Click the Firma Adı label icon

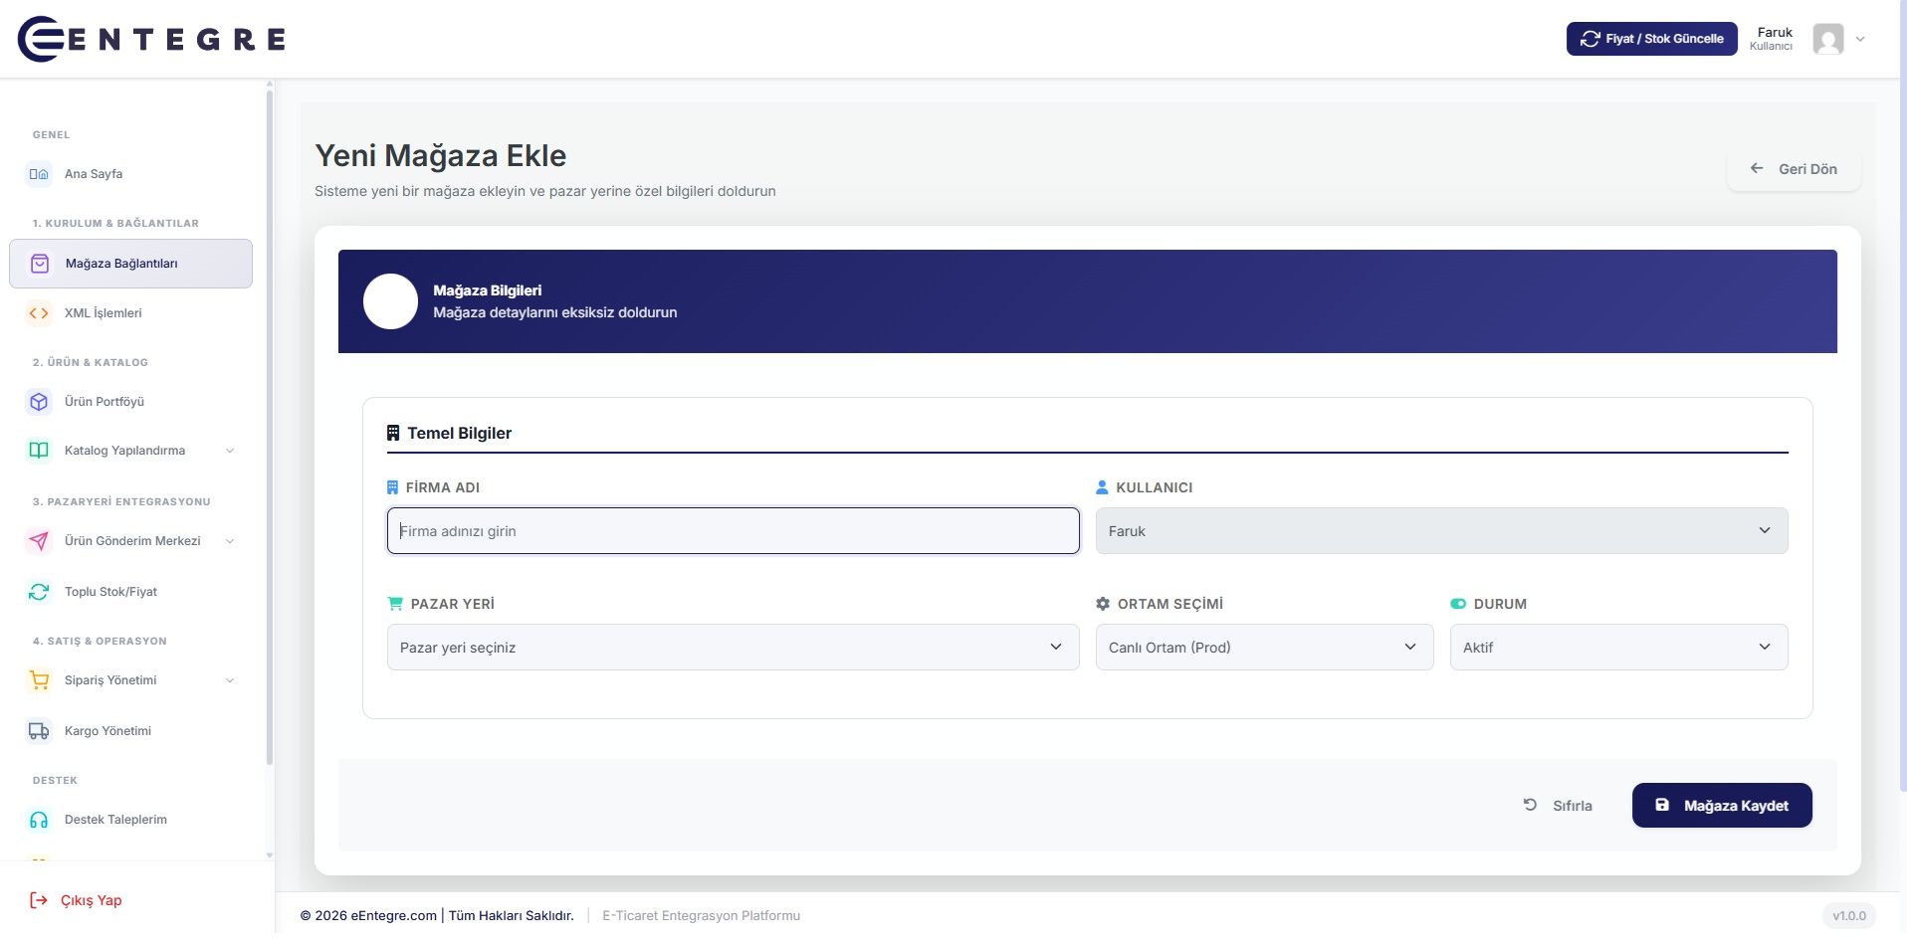tap(392, 487)
